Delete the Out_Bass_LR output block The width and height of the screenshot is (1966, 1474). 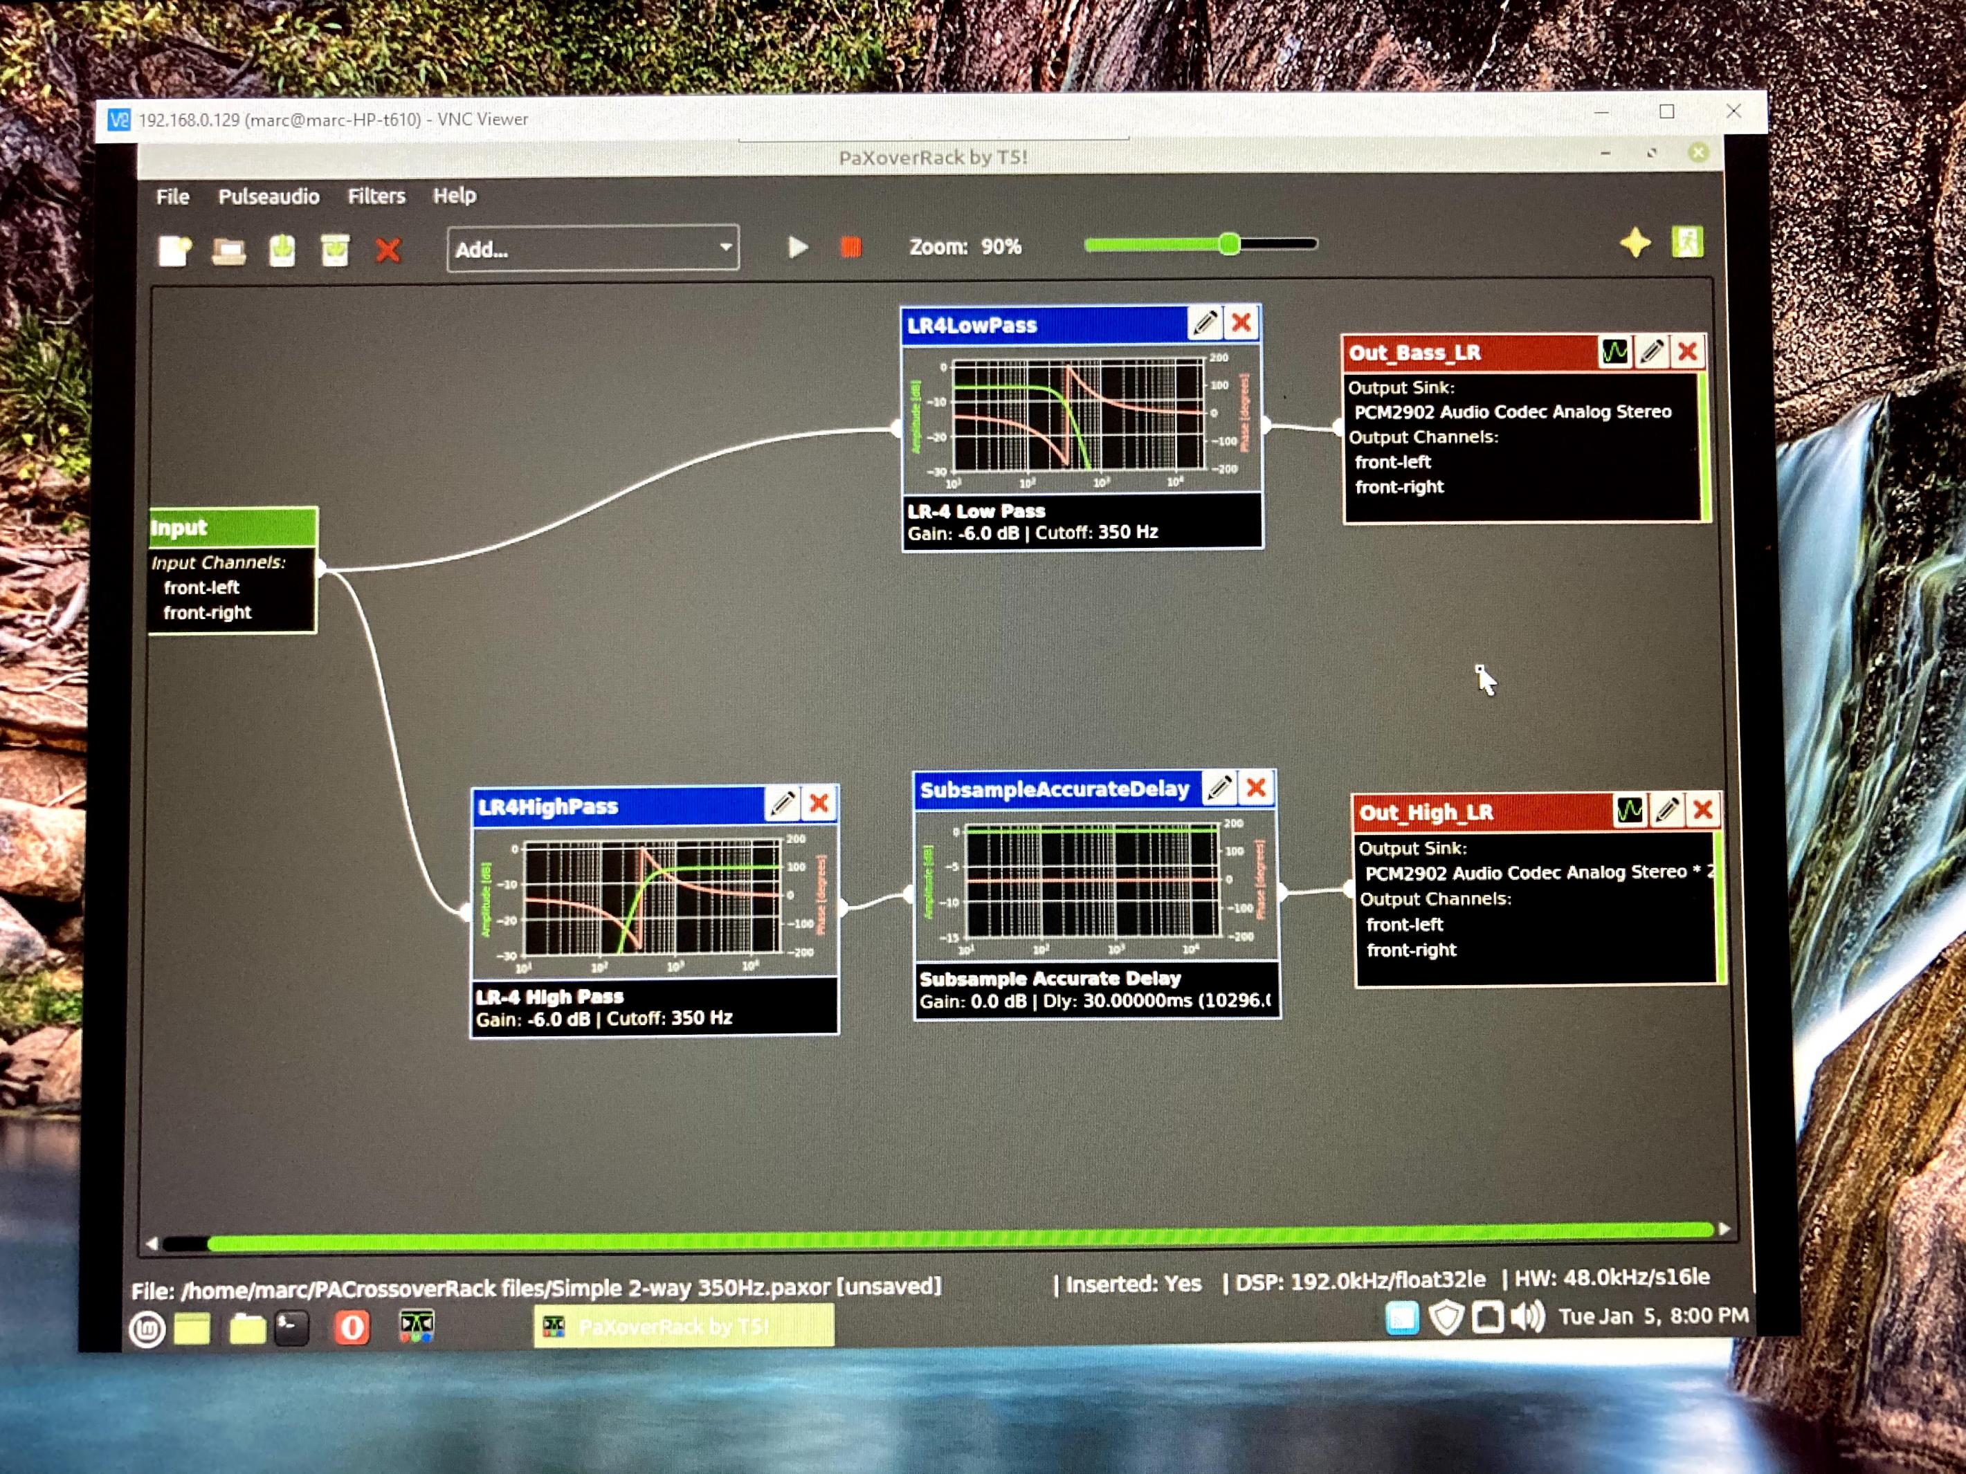point(1688,352)
